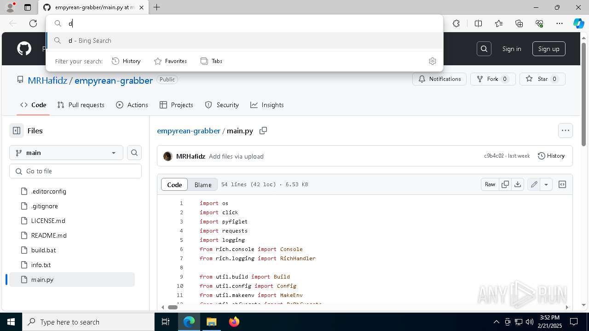Open the Copilot sidebar icon
This screenshot has width=589, height=331.
(x=578, y=23)
